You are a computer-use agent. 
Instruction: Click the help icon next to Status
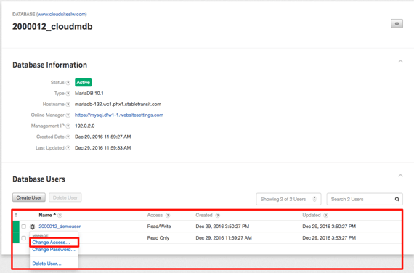pos(68,83)
